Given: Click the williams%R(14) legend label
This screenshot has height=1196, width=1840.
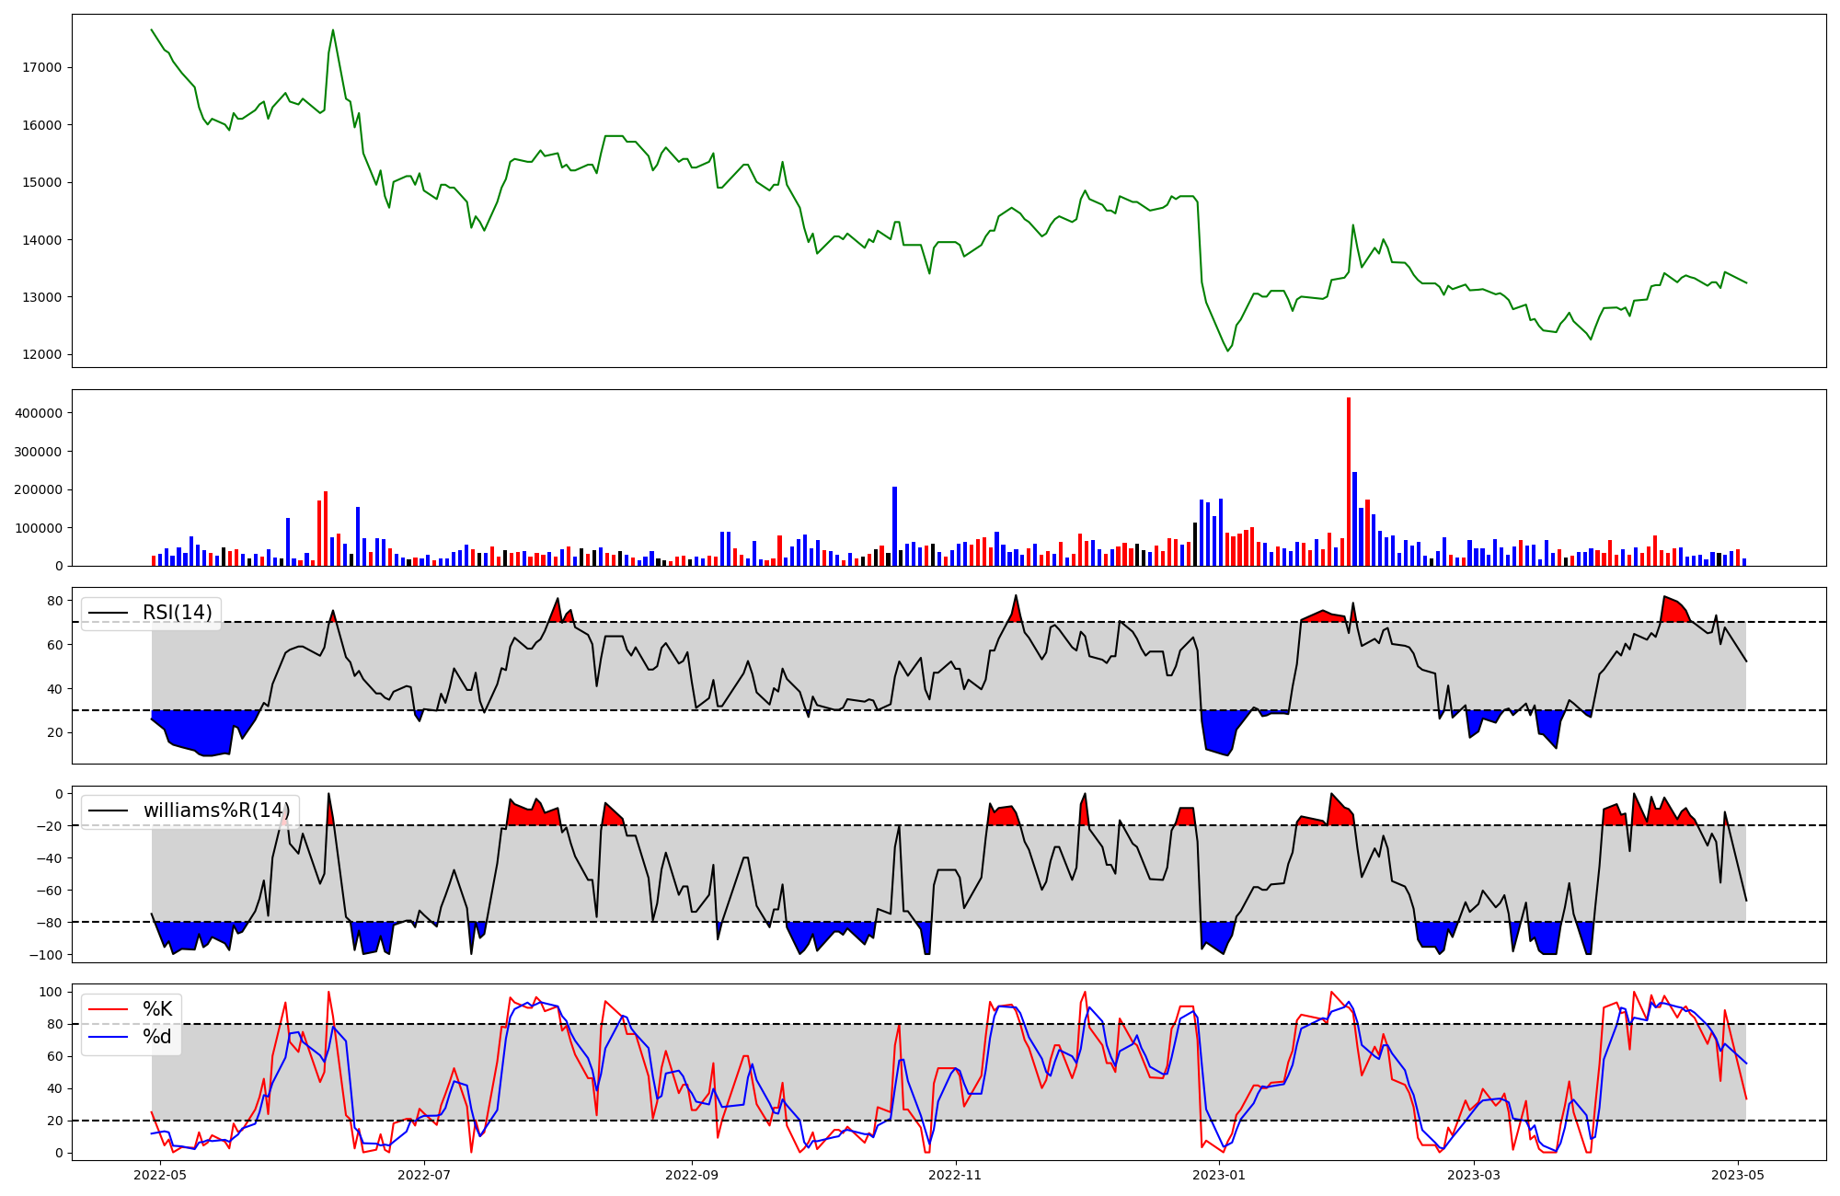Looking at the screenshot, I should point(216,811).
